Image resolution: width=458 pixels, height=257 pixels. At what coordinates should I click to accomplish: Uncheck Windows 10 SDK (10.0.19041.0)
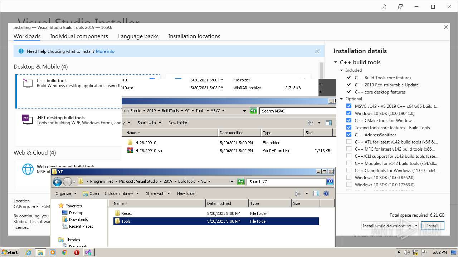(349, 113)
